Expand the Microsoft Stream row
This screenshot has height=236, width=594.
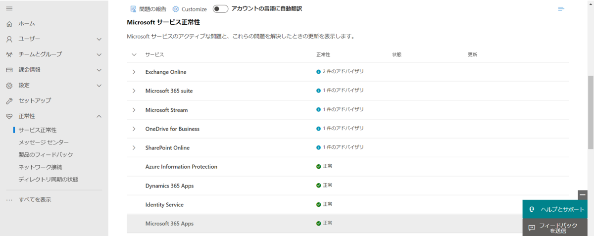(x=134, y=110)
